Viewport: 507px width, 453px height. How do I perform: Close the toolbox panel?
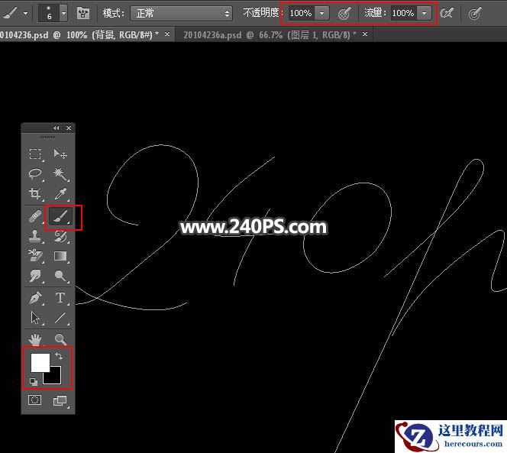pos(69,128)
